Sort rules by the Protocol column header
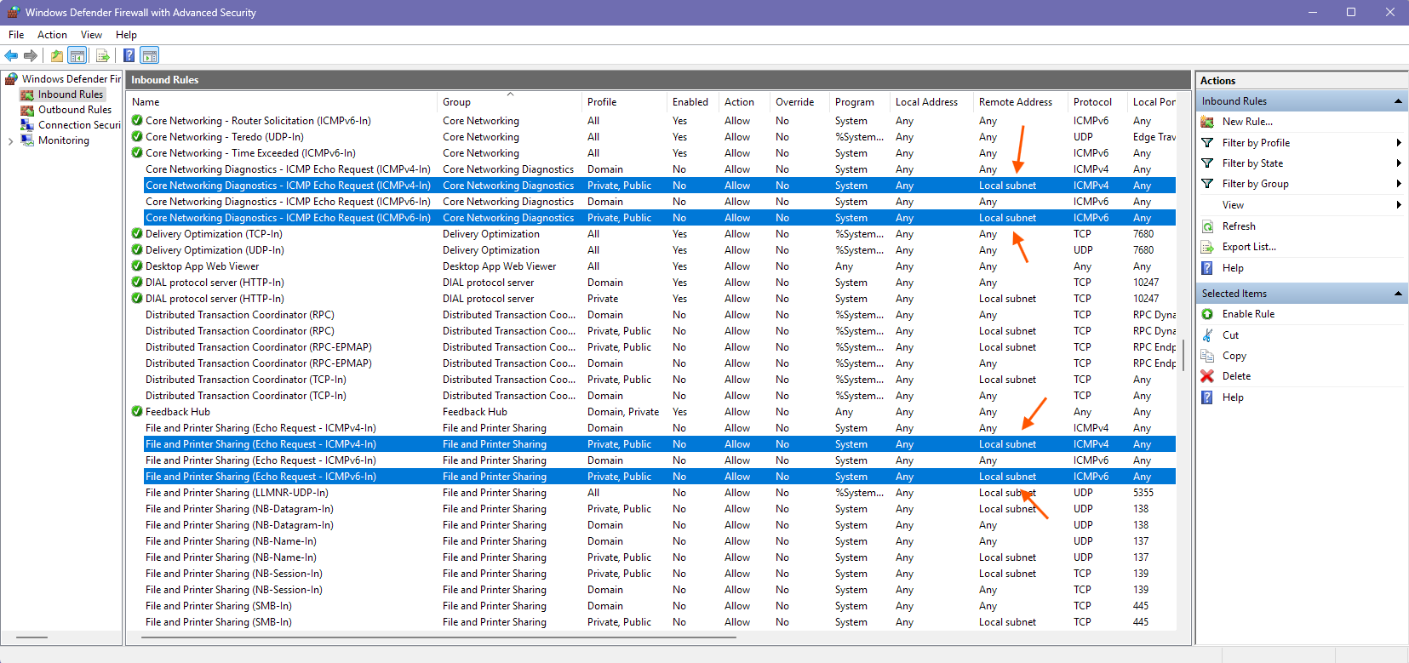Screen dimensions: 1409x663 click(1092, 102)
